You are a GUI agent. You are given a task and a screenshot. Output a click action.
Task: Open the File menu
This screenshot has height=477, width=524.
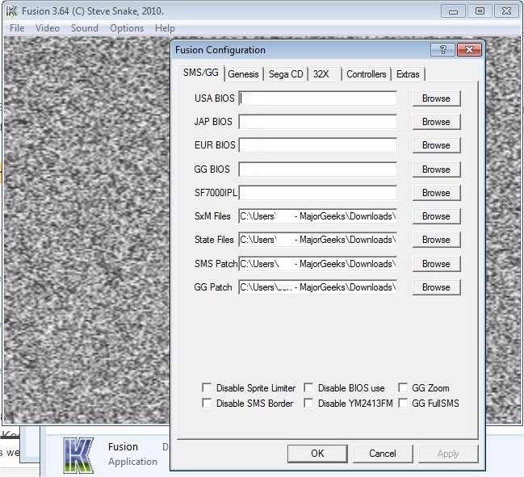click(17, 28)
